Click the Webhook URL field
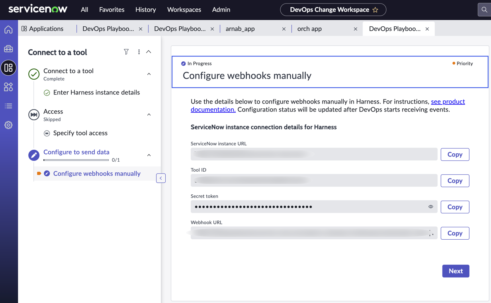This screenshot has height=303, width=491. (x=314, y=233)
